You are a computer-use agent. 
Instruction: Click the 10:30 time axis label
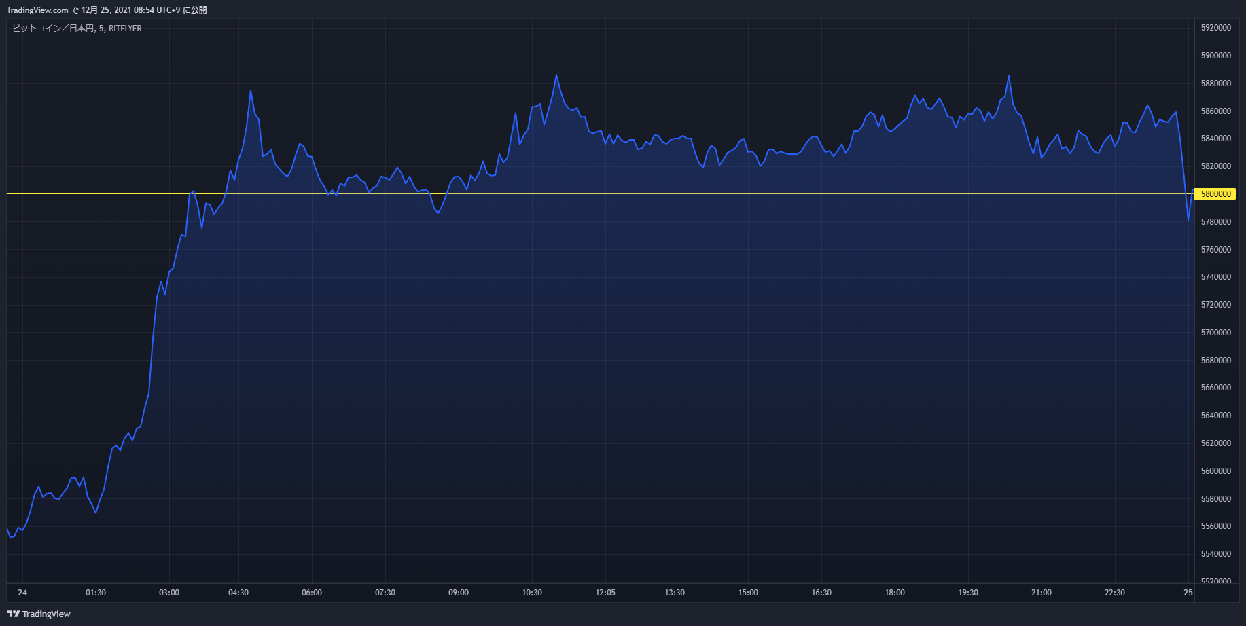(532, 593)
